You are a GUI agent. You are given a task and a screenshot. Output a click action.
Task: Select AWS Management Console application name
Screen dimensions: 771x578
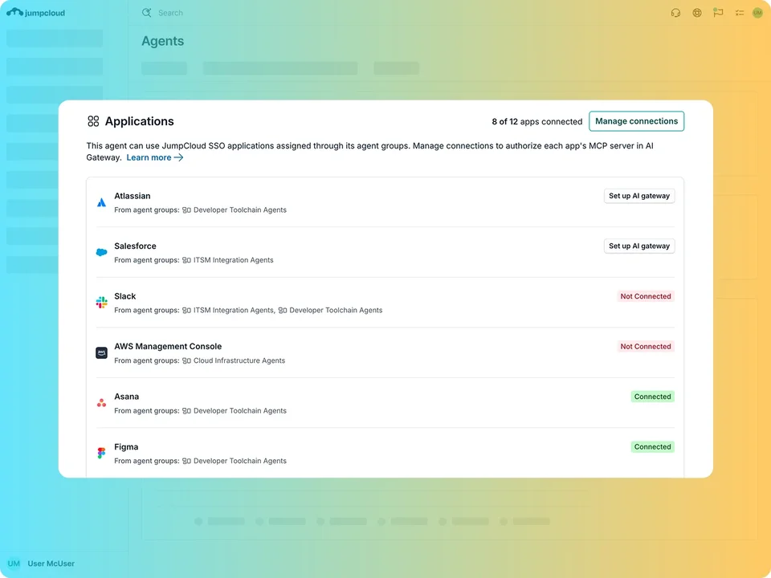[x=168, y=346]
